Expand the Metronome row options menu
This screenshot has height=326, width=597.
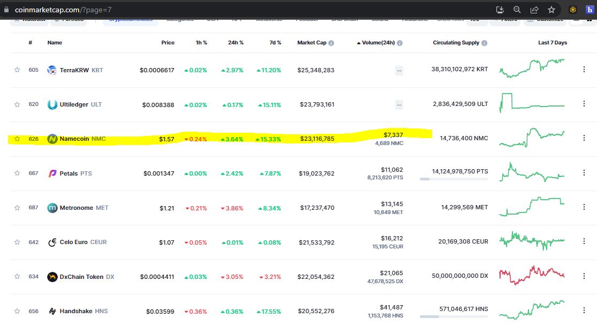click(x=584, y=207)
